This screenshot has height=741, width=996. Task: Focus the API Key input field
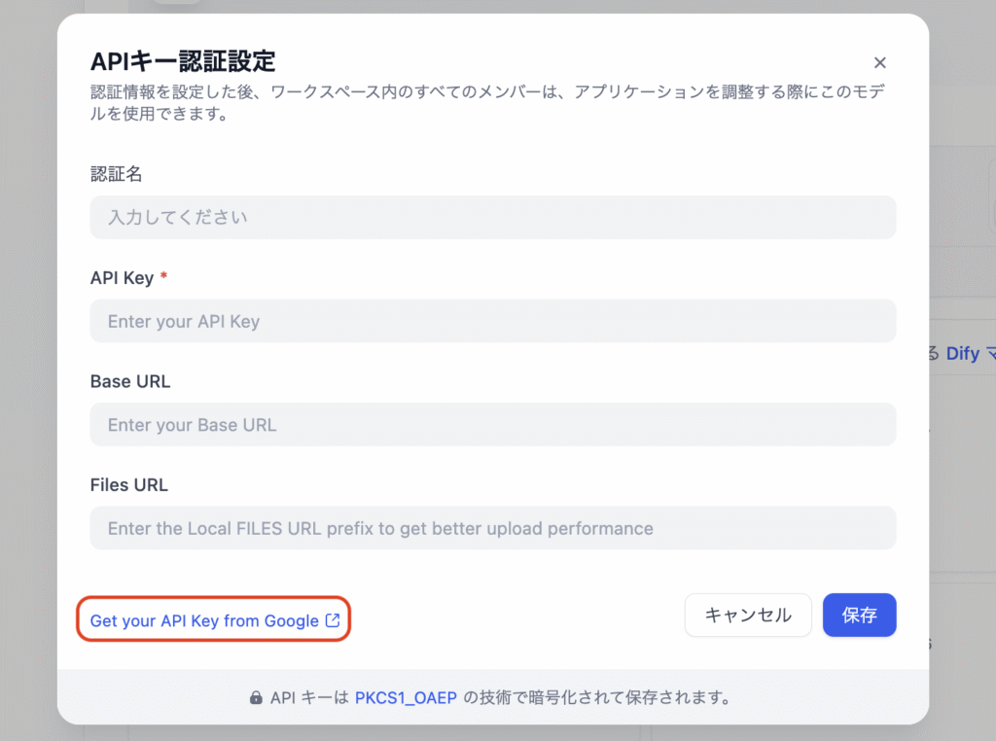(x=493, y=321)
